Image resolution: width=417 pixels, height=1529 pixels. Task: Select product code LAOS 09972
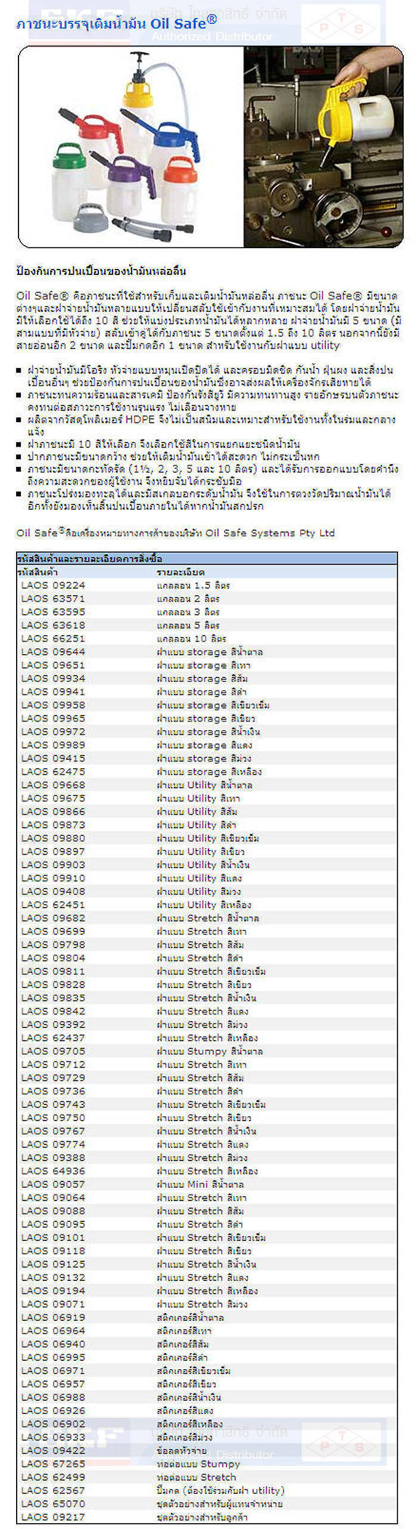[x=53, y=732]
